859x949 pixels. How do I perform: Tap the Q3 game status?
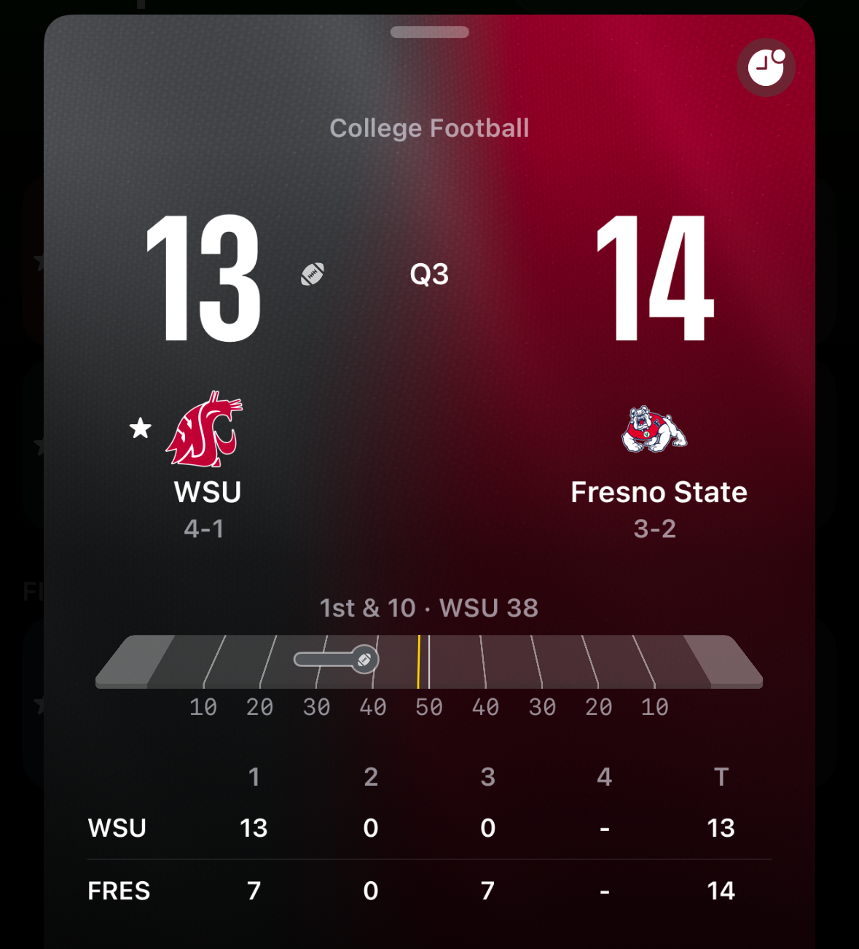coord(429,275)
